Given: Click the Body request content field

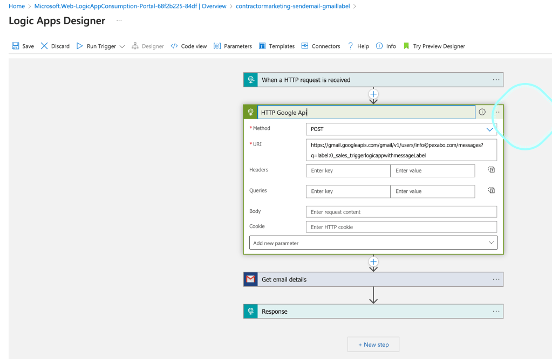Looking at the screenshot, I should click(x=401, y=212).
